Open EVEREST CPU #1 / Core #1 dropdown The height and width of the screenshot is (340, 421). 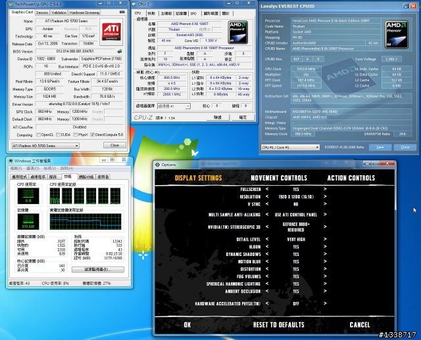tap(290, 147)
